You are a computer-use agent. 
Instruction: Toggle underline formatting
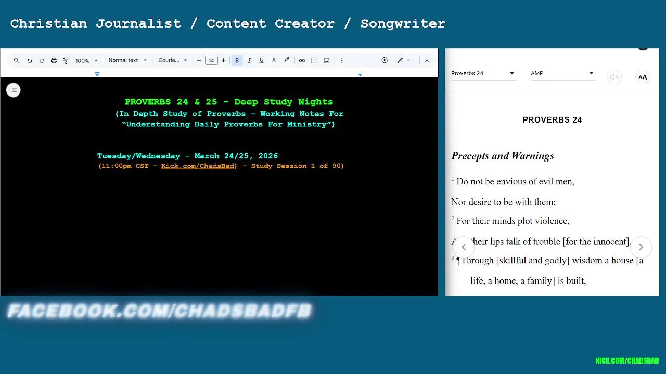click(x=261, y=60)
